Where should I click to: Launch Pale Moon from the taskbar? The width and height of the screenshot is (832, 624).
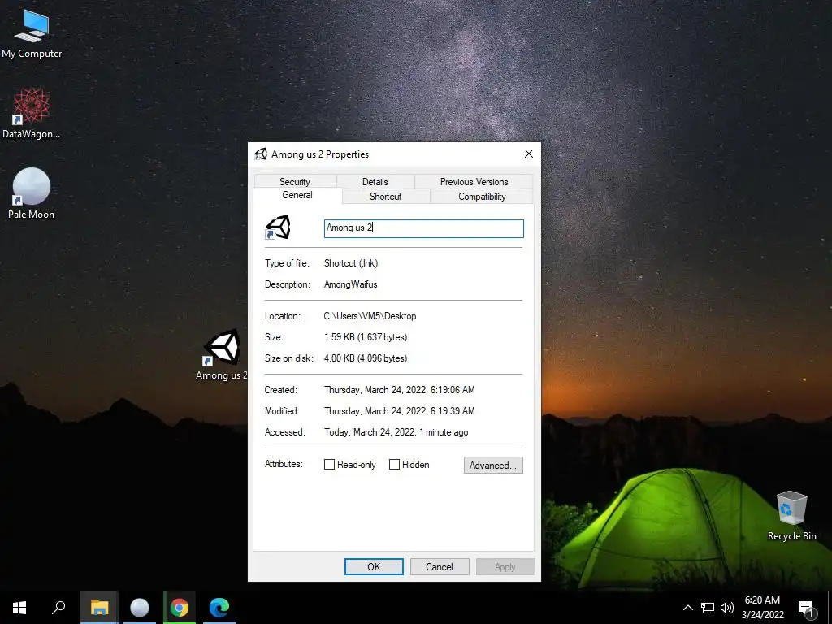click(140, 608)
